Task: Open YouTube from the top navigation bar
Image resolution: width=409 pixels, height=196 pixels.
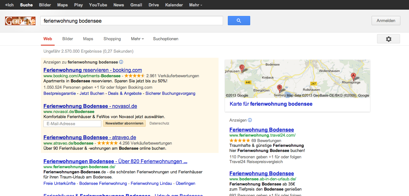Action: 98,5
